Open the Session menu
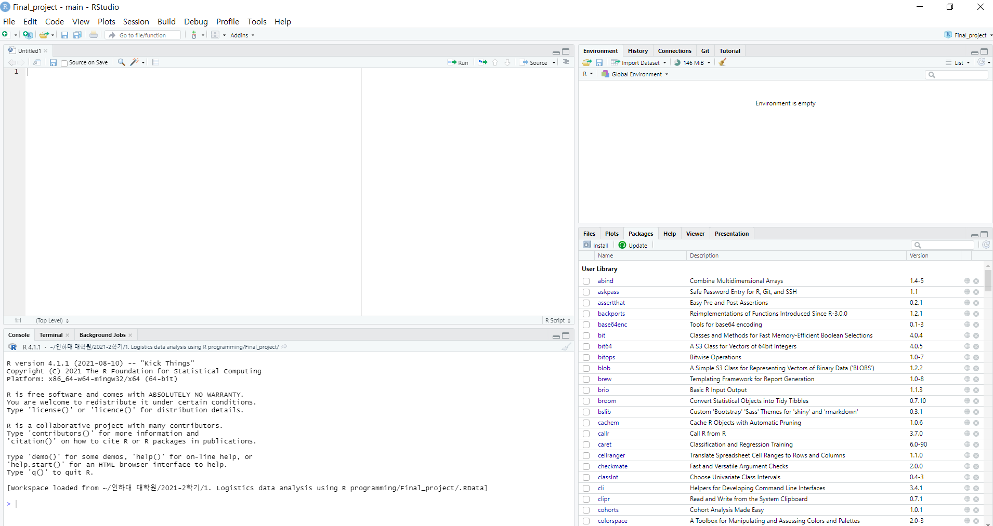 click(x=136, y=21)
